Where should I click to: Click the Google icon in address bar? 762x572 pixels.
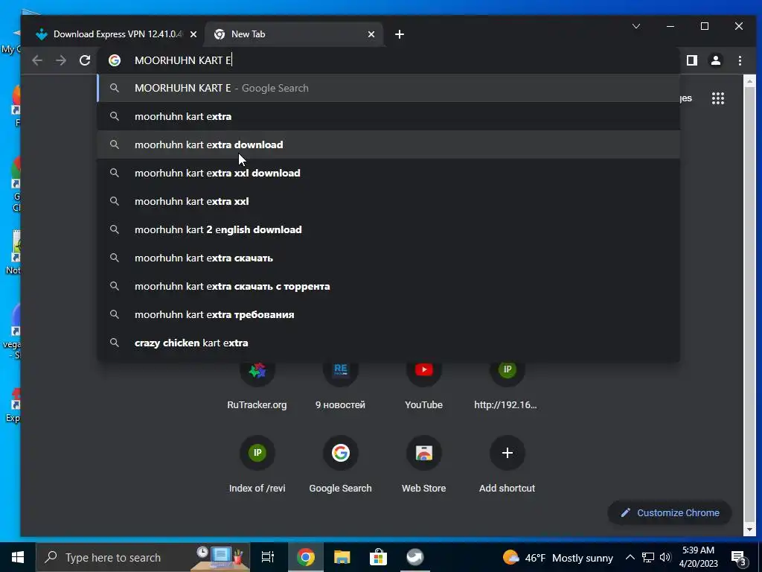(x=115, y=60)
